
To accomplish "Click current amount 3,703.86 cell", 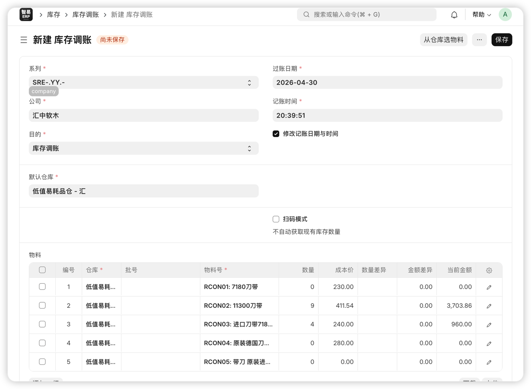I will (x=456, y=305).
